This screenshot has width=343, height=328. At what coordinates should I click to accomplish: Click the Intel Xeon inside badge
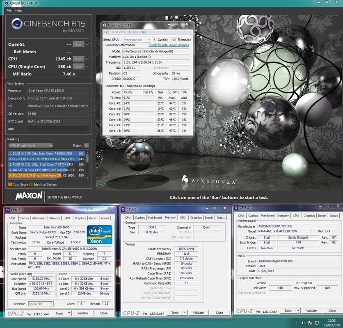pos(100,235)
